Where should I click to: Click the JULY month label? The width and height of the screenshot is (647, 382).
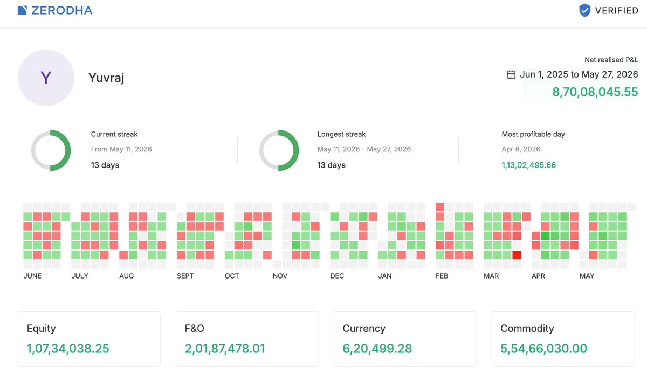[x=80, y=276]
